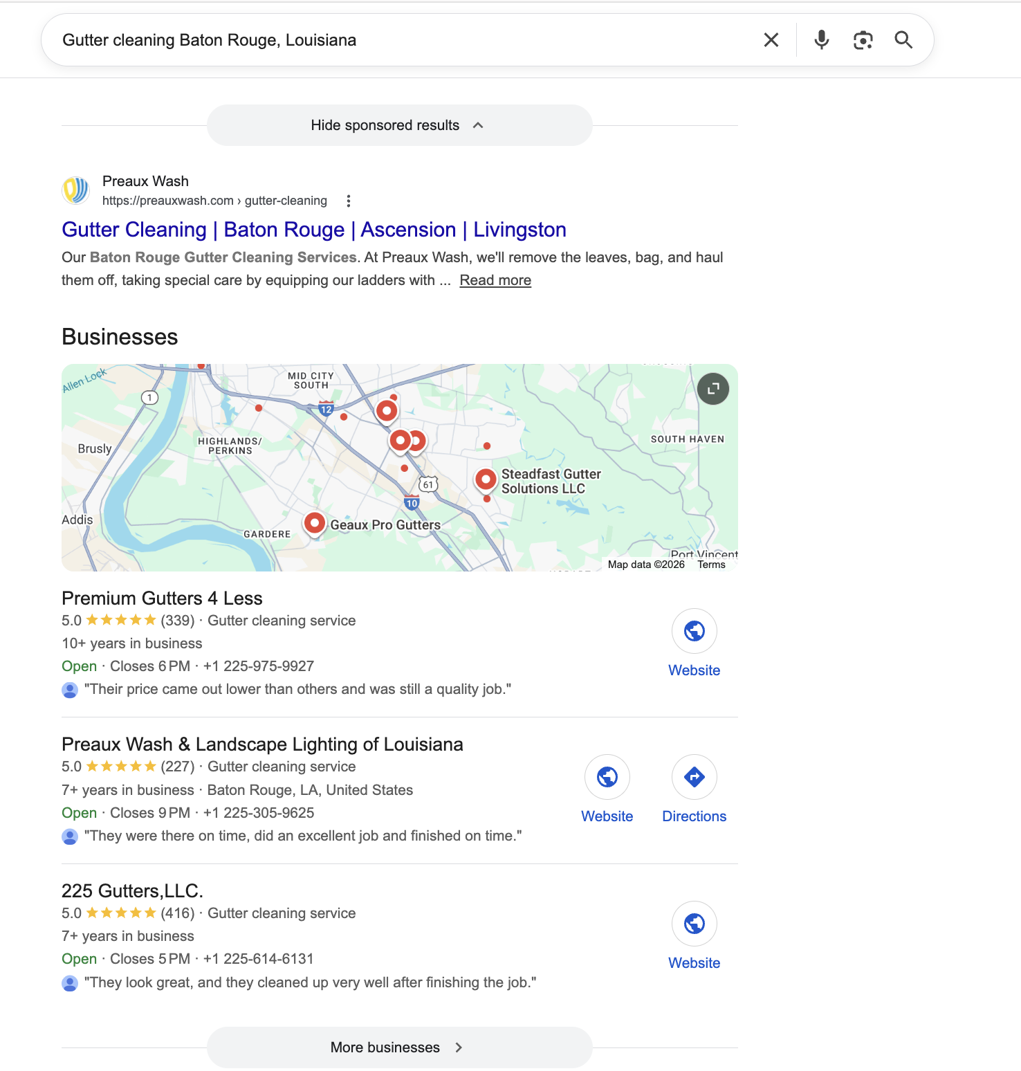Start voice search with microphone icon
This screenshot has width=1021, height=1071.
[x=821, y=40]
